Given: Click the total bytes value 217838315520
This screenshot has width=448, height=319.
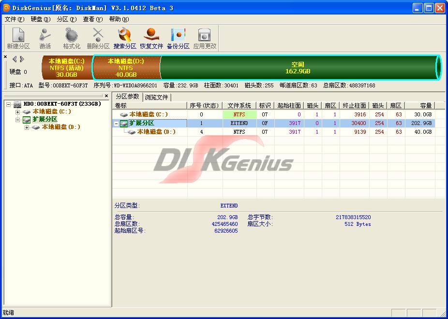Looking at the screenshot, I should [353, 217].
